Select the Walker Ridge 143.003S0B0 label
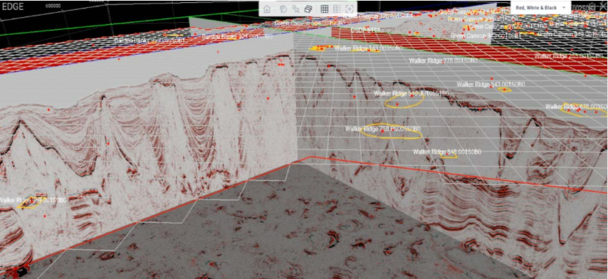This screenshot has height=279, width=608. click(368, 48)
